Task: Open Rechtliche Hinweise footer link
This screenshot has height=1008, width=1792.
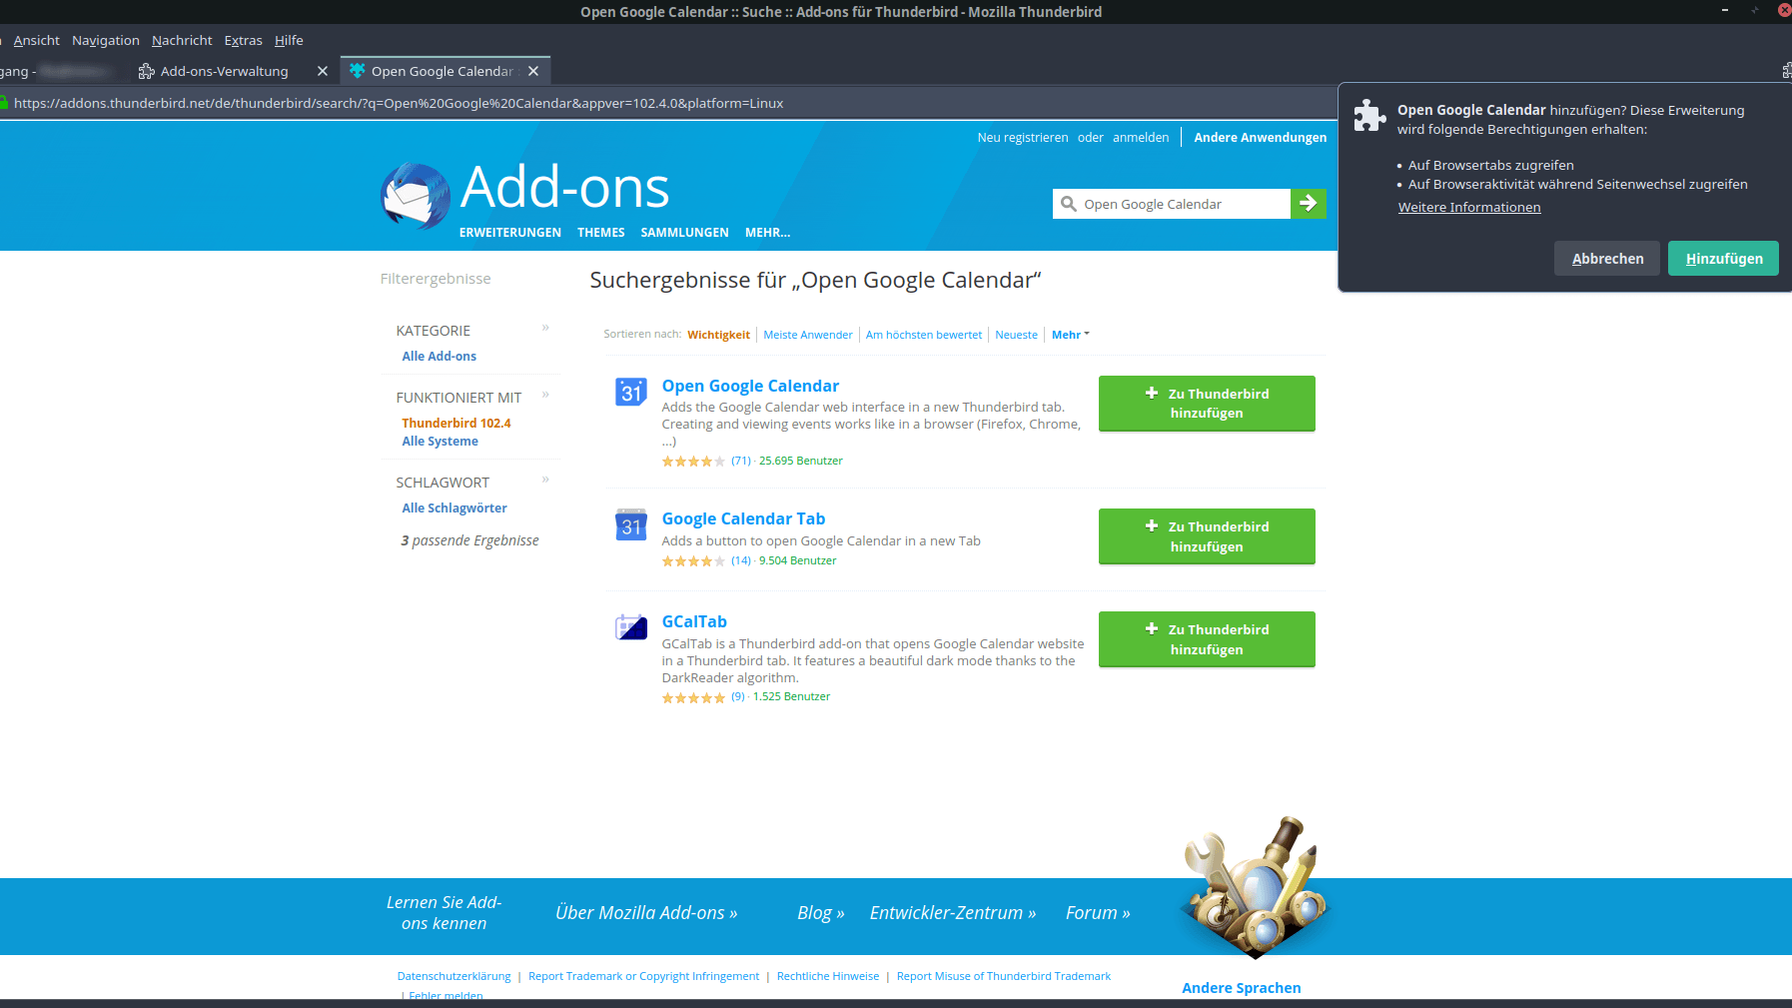Action: [x=828, y=977]
